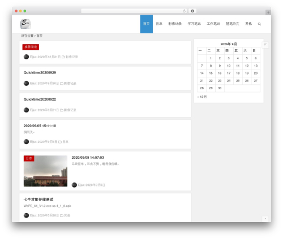Open the navigation item left of 其他
The image size is (283, 239).
point(233,24)
